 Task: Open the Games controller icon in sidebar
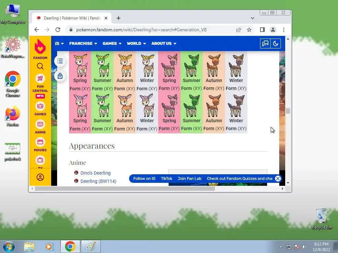[x=40, y=106]
